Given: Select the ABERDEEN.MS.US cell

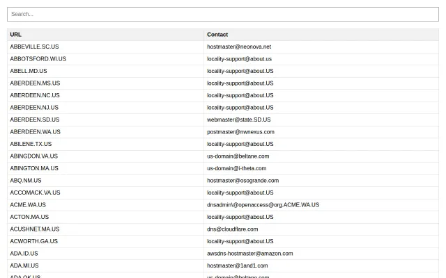Looking at the screenshot, I should [105, 83].
